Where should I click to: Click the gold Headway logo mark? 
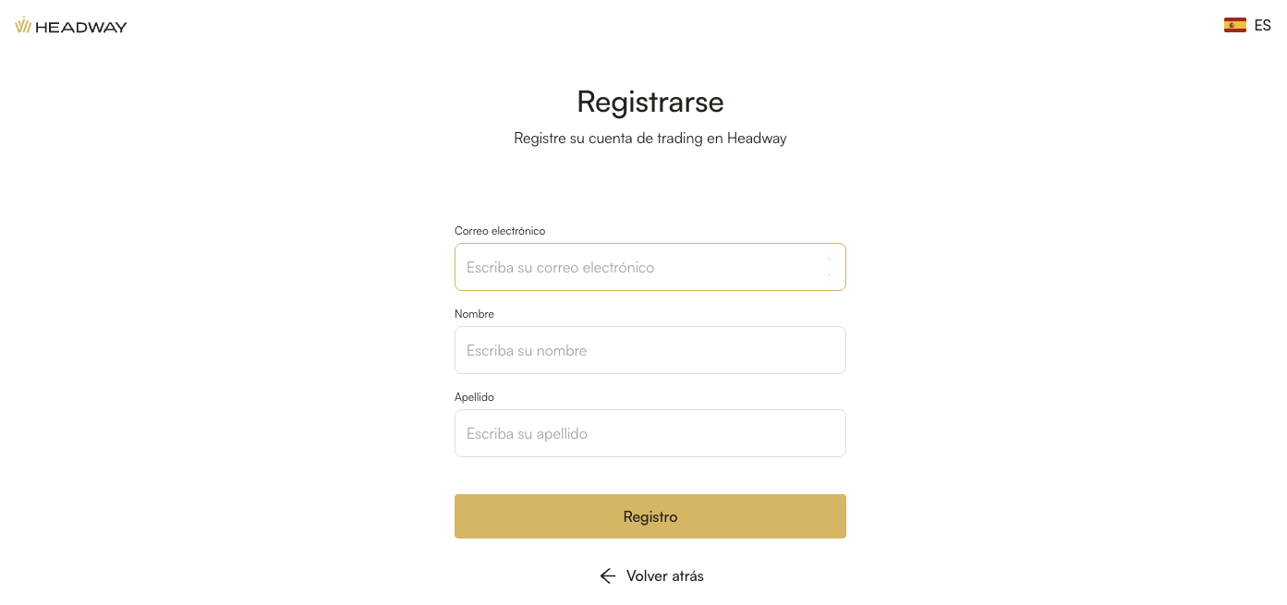click(23, 26)
